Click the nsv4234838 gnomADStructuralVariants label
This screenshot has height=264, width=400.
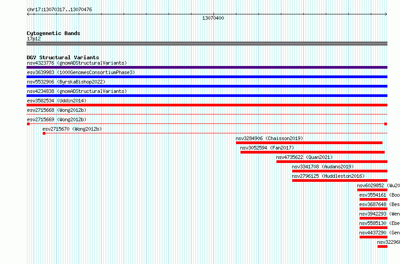[77, 91]
